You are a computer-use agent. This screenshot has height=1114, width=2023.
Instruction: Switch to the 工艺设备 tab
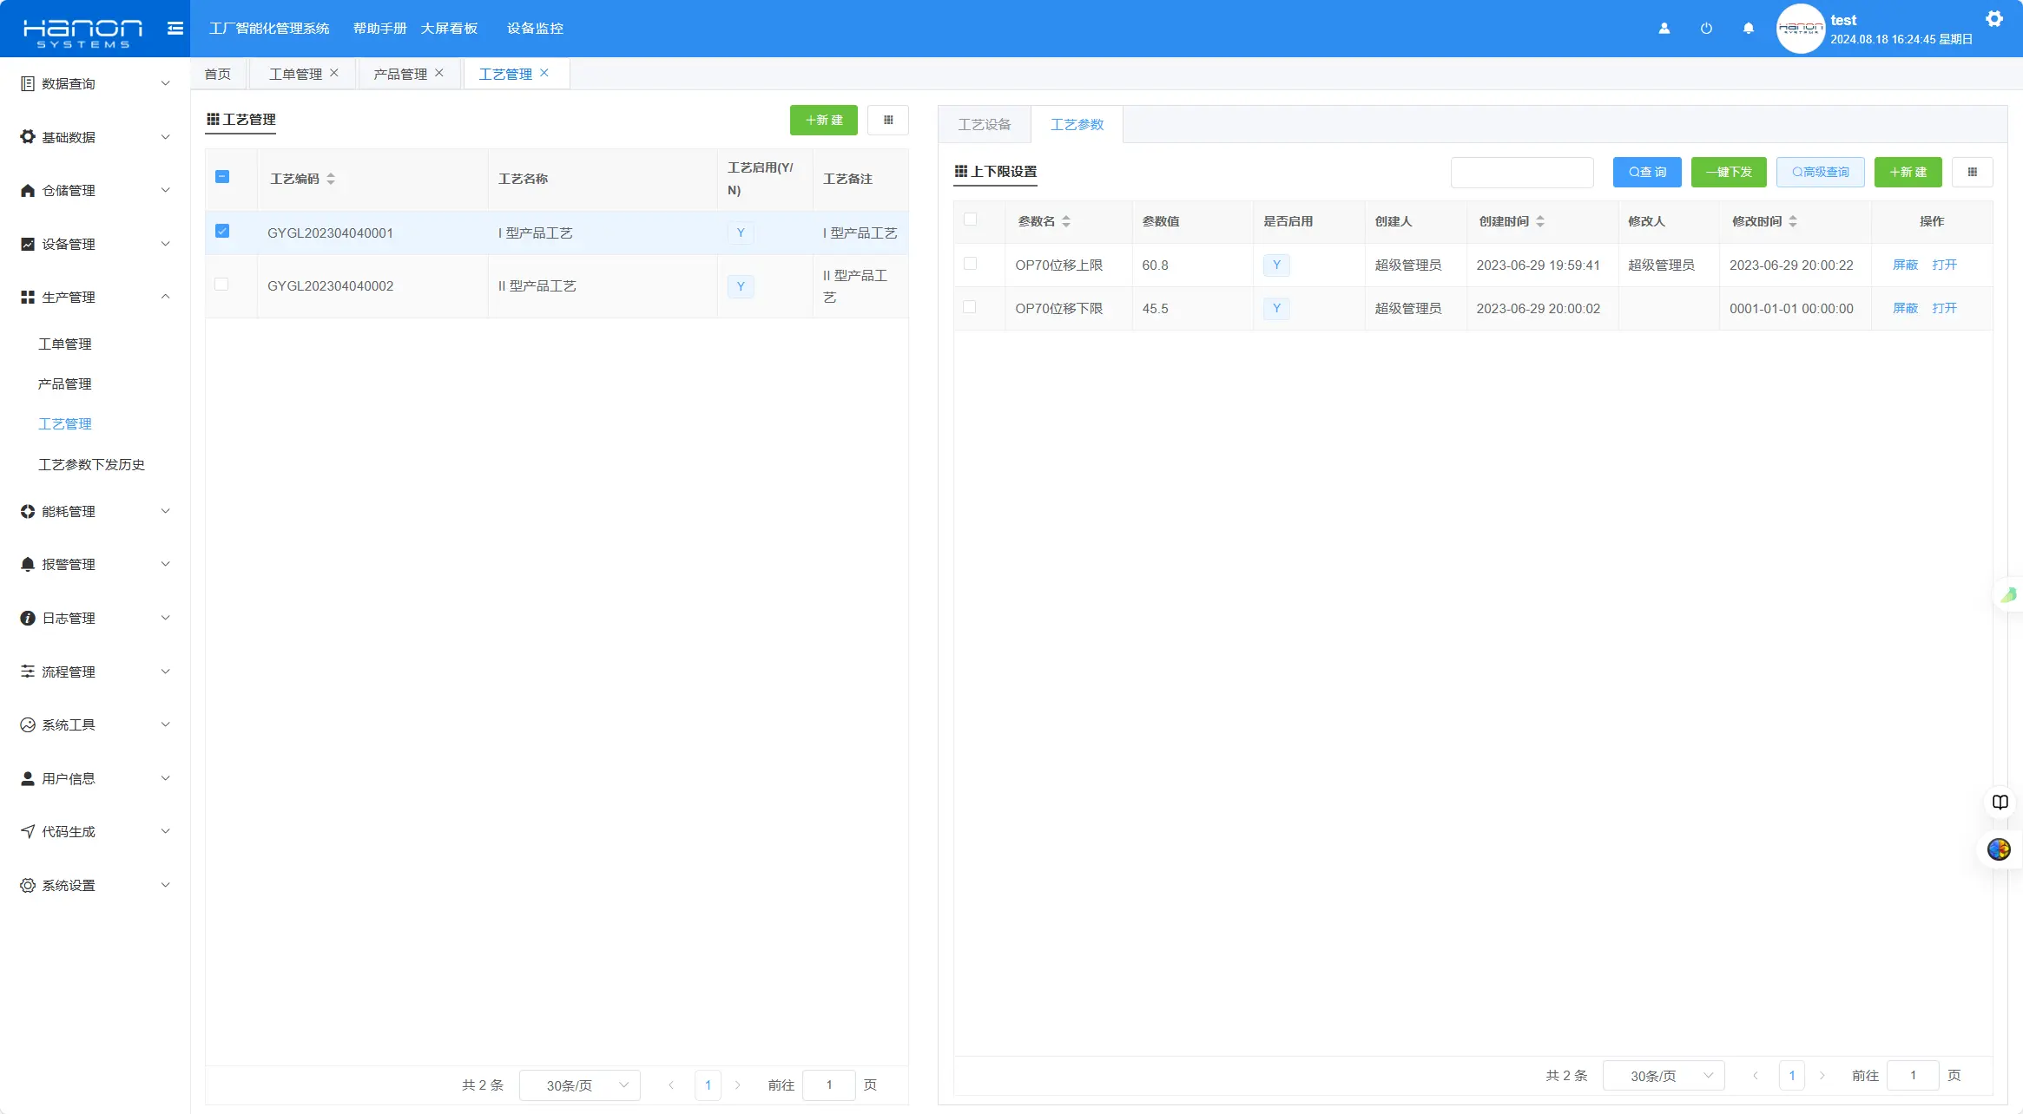click(984, 125)
